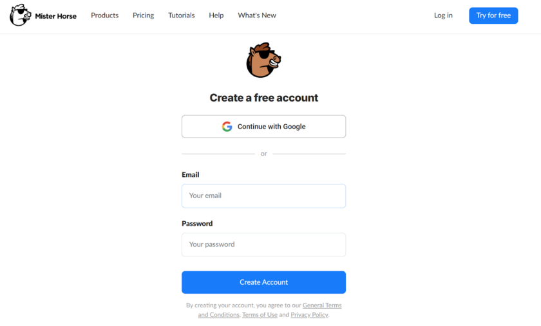Click the Email field label
541x326 pixels.
191,175
